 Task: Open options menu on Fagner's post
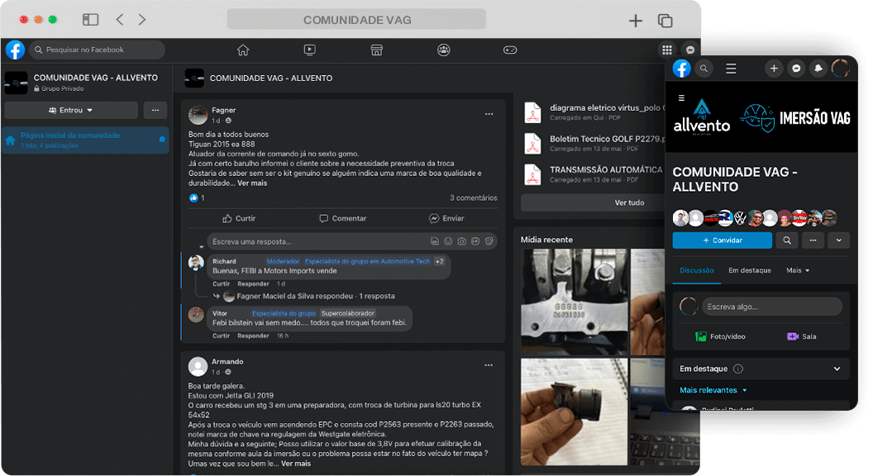coord(489,114)
